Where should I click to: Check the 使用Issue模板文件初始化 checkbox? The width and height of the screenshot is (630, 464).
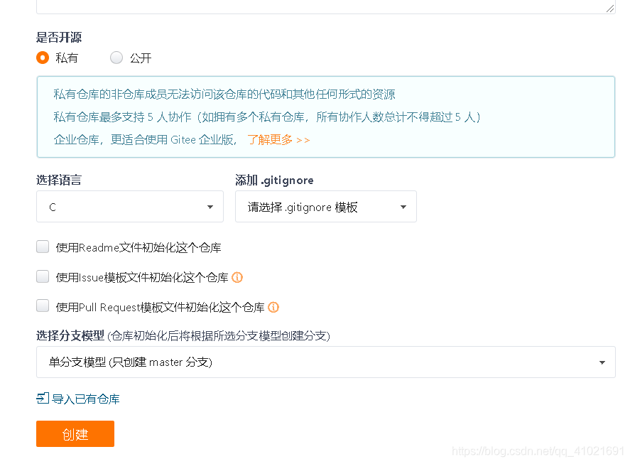click(x=42, y=276)
